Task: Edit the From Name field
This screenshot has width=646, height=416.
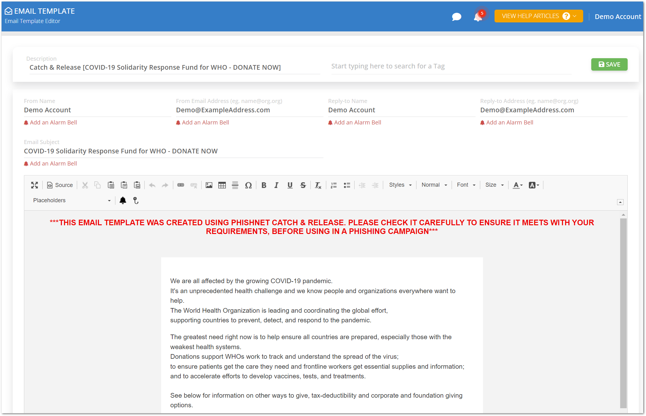Action: click(x=97, y=110)
